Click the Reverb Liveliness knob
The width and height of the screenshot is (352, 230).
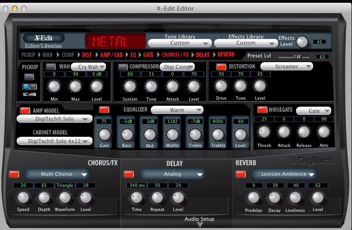point(295,198)
